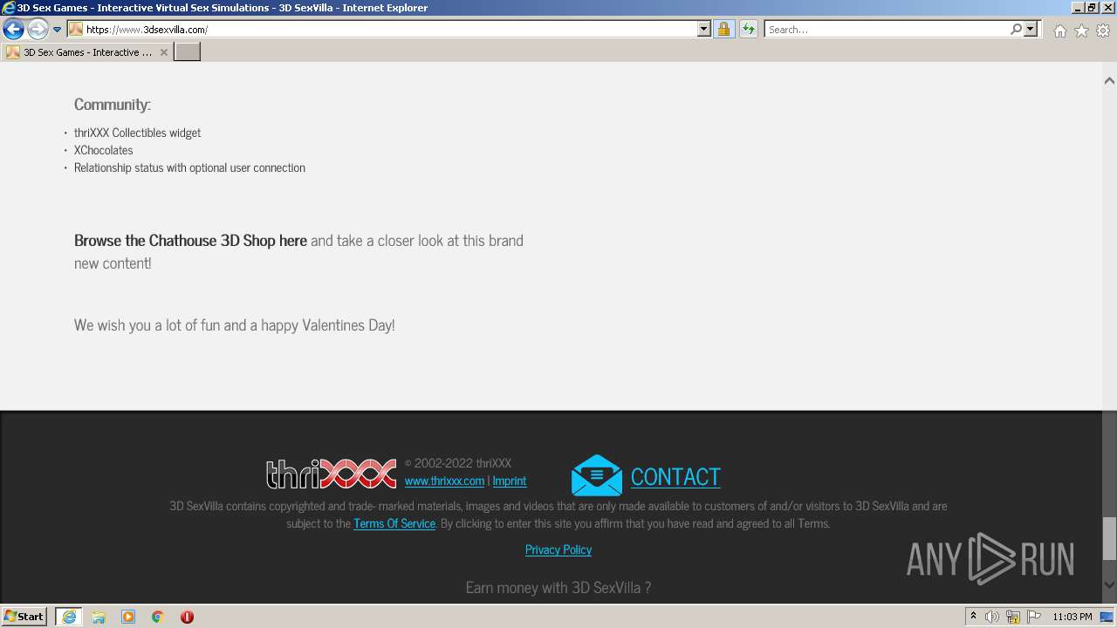Image resolution: width=1117 pixels, height=628 pixels.
Task: Click the 11:03 PM clock
Action: (1072, 617)
